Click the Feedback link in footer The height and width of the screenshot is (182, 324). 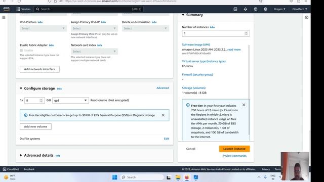(29, 169)
